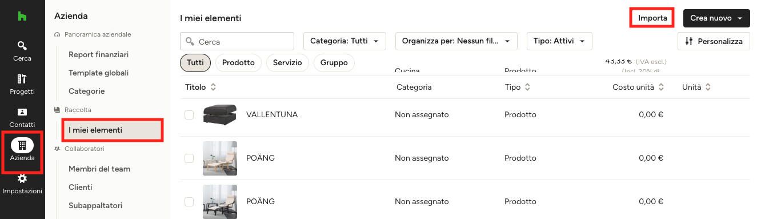Open Cerca via magnifier sidebar icon
This screenshot has width=757, height=219.
22,45
